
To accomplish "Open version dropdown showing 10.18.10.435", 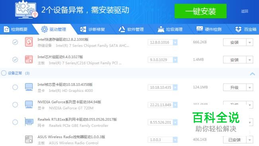I will tap(175, 88).
